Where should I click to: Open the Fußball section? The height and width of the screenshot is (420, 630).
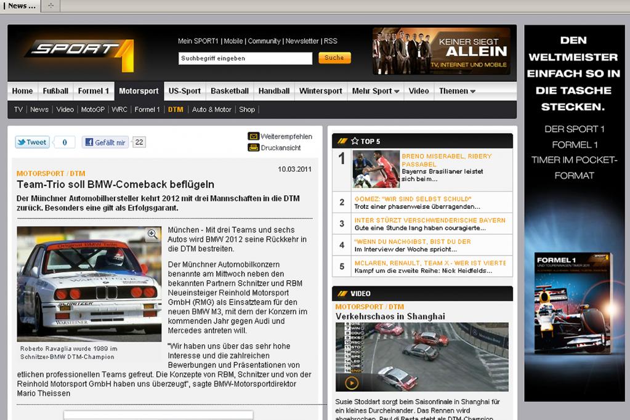55,91
